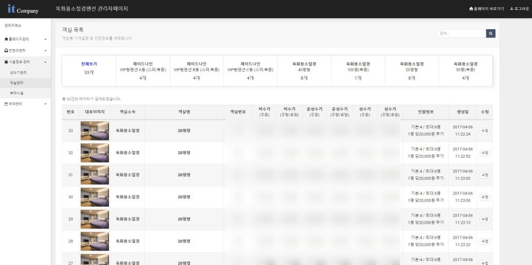Image resolution: width=532 pixels, height=265 pixels.
Task: Expand the 컨텐츠관리 menu arrow
Action: [x=46, y=51]
